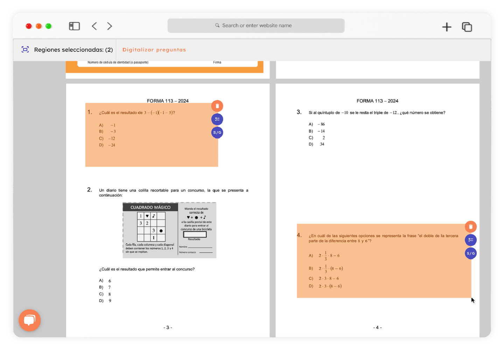
Task: Click question 2 text 'Un diario tiene una colilla'
Action: [x=174, y=193]
